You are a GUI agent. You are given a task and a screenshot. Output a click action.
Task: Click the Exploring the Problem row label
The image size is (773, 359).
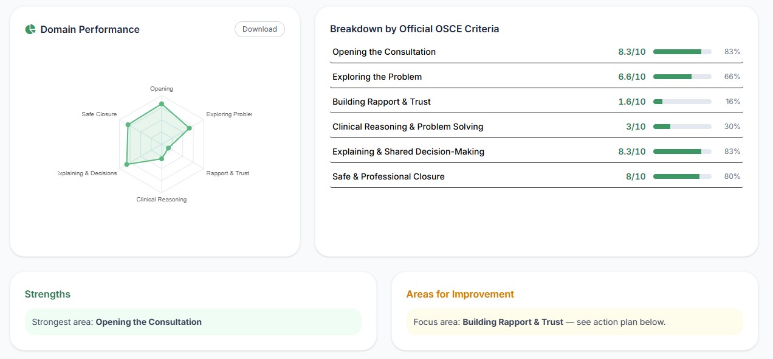(x=377, y=77)
